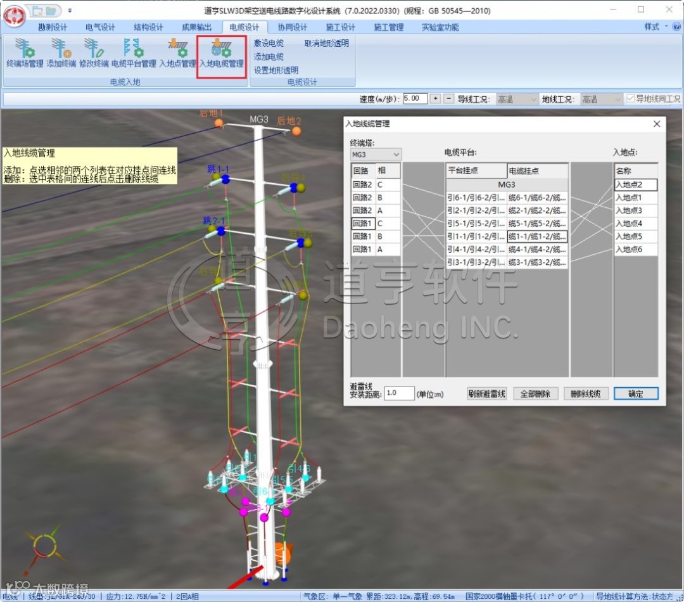The height and width of the screenshot is (602, 684).
Task: Open 样式 dropdown menu
Action: (x=655, y=27)
